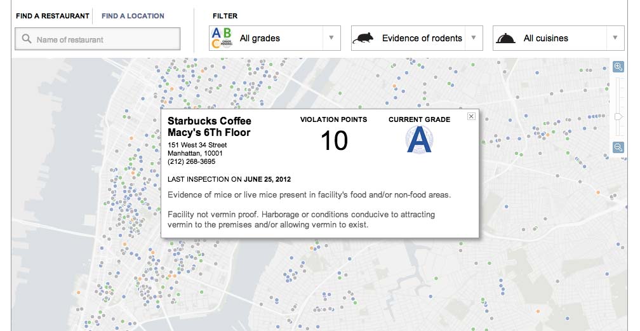Screen dimensions: 640x331
Task: Expand All grades using its arrow
Action: tap(331, 37)
